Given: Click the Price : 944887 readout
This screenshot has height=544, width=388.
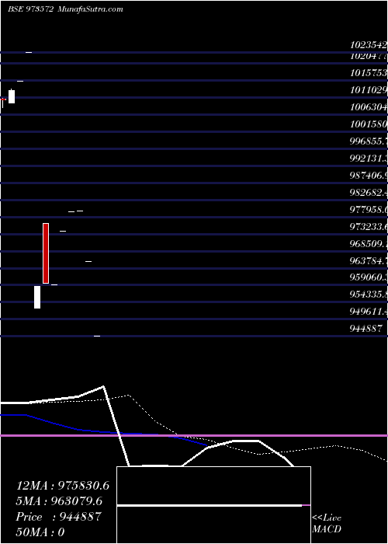Looking at the screenshot, I should pyautogui.click(x=58, y=517).
